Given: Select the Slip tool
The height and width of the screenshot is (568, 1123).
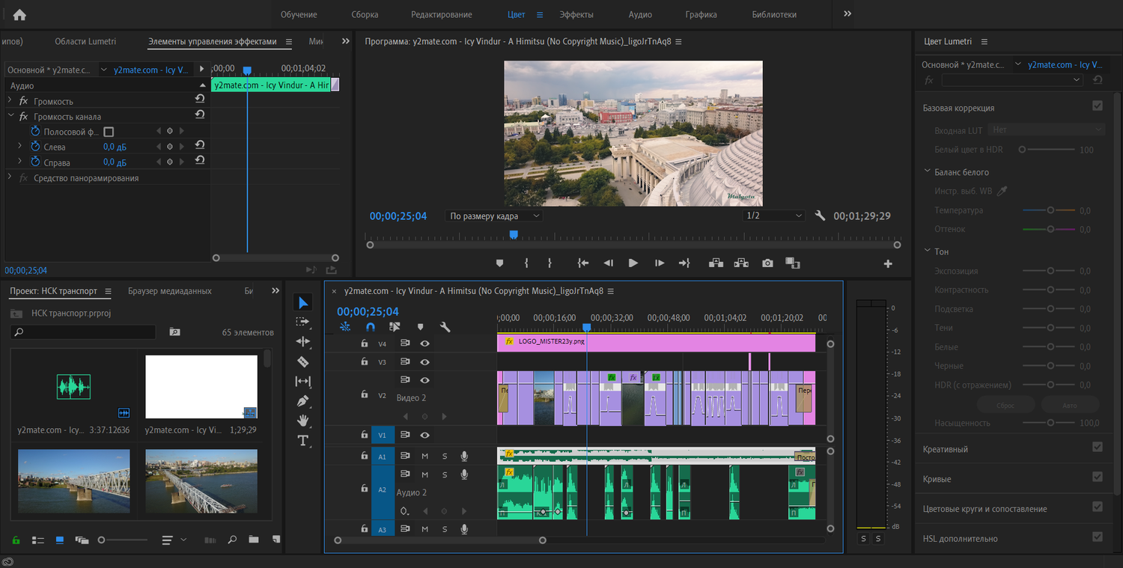Looking at the screenshot, I should click(x=303, y=381).
